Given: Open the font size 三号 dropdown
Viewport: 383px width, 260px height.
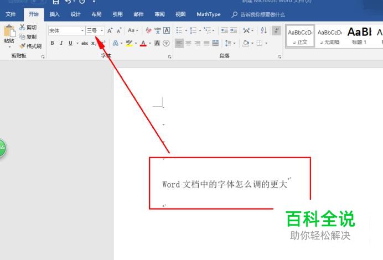Looking at the screenshot, I should click(x=102, y=30).
